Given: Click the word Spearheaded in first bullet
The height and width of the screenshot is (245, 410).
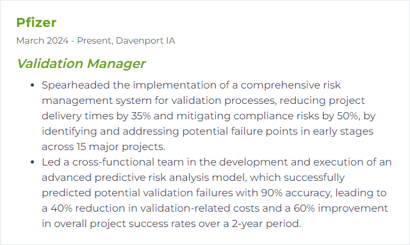Looking at the screenshot, I should tap(76, 85).
